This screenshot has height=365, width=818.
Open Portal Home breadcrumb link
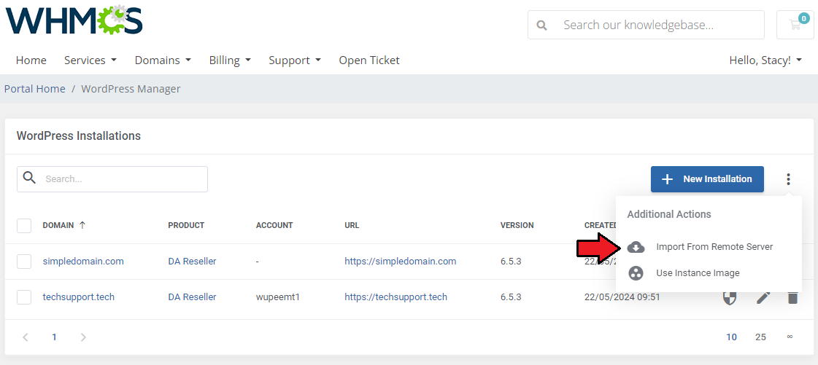pyautogui.click(x=35, y=89)
